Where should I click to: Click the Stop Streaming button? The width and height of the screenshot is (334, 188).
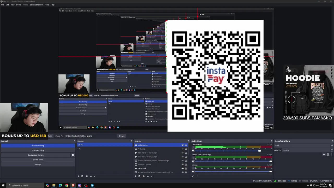(x=38, y=146)
